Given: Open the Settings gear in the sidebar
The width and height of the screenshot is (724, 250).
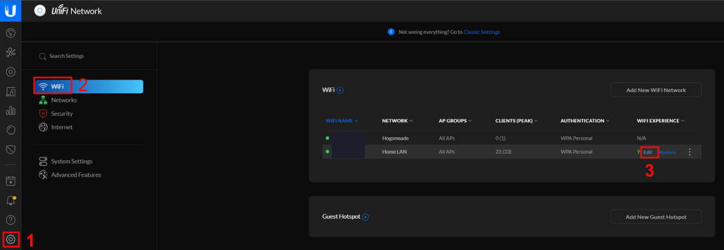Looking at the screenshot, I should point(10,239).
